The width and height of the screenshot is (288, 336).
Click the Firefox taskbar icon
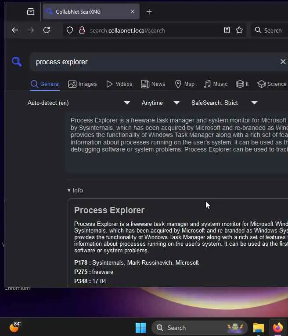point(277,328)
